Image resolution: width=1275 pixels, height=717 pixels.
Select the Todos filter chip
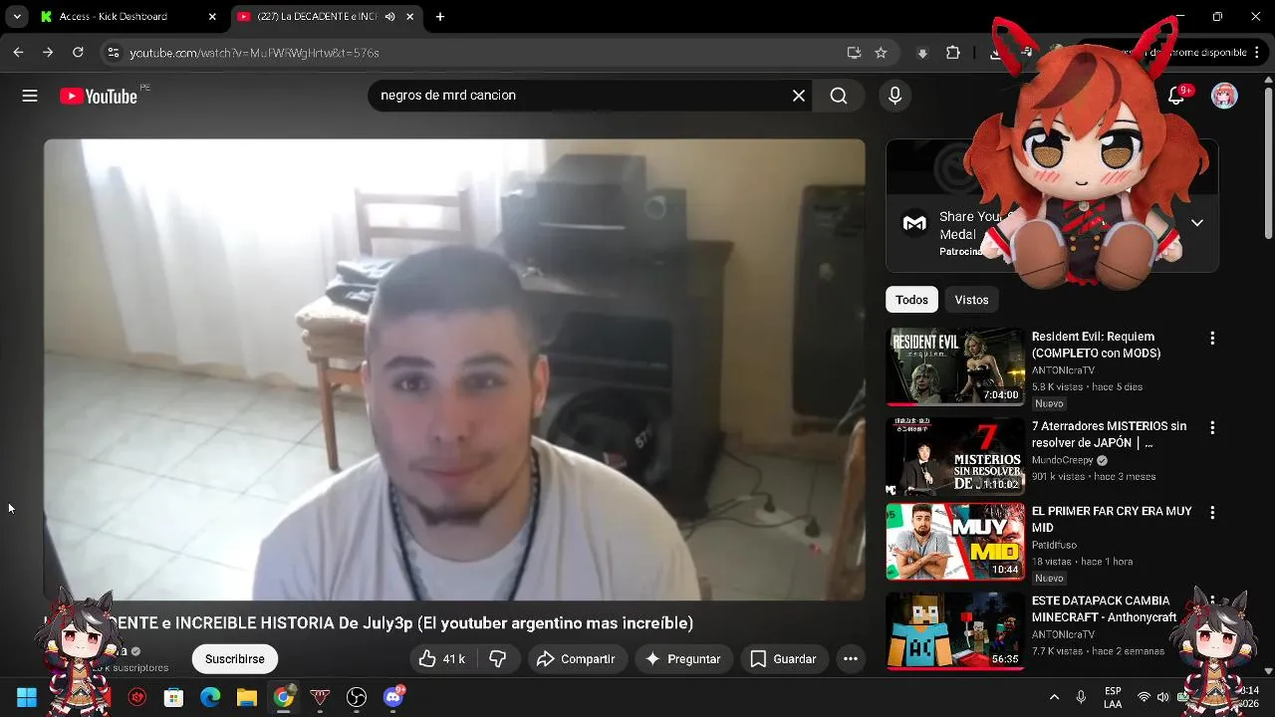tap(911, 300)
